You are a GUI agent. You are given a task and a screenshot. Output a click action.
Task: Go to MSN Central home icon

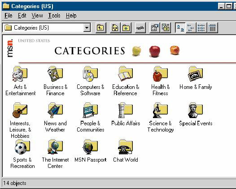(x=115, y=28)
